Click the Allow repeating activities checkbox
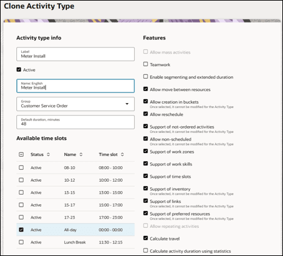 (146, 226)
